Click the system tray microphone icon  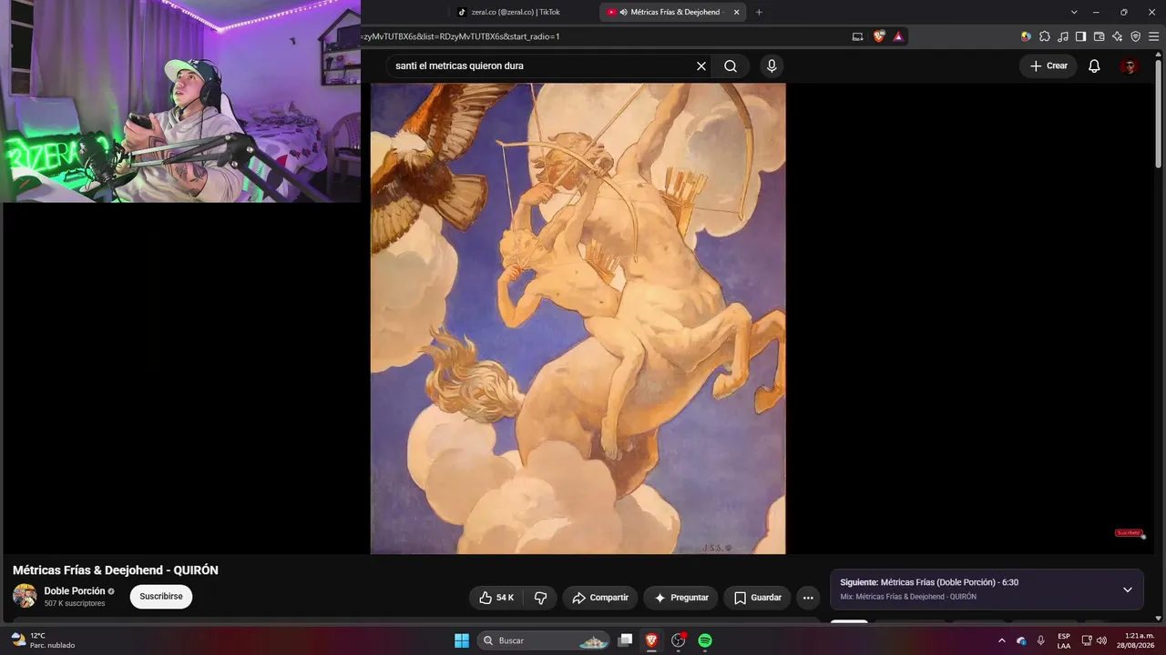coord(1041,640)
